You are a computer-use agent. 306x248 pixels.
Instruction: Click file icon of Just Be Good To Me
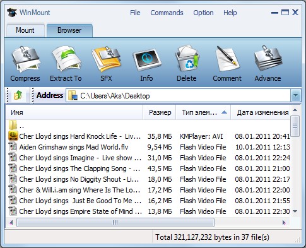[13, 201]
